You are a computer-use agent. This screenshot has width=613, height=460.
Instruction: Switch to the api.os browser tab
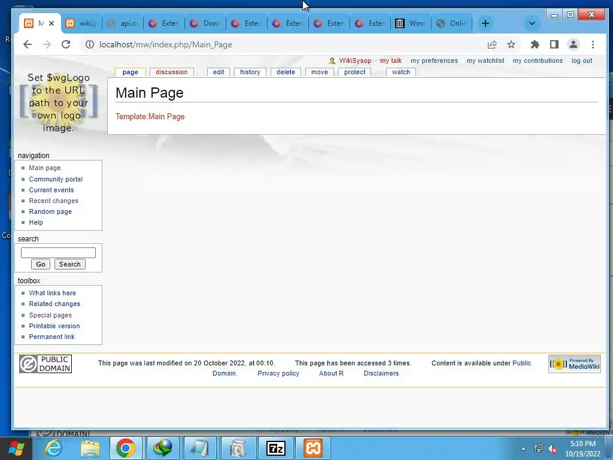(x=123, y=23)
